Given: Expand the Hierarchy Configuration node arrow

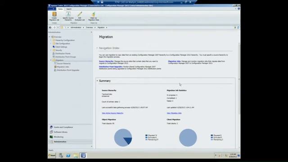Looking at the screenshot, I should point(51,40).
